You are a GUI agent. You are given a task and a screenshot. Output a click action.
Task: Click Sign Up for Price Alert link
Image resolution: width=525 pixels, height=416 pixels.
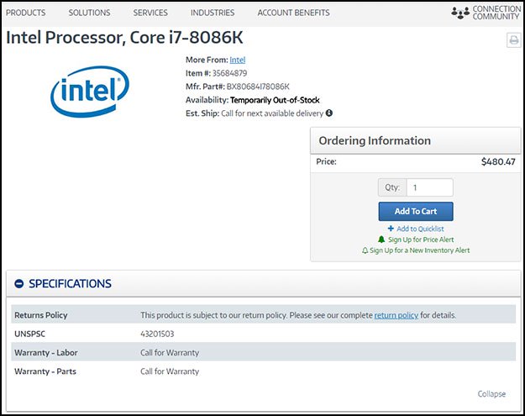click(x=421, y=240)
